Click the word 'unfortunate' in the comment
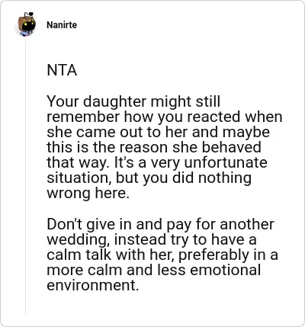The height and width of the screenshot is (327, 305). pos(226,162)
